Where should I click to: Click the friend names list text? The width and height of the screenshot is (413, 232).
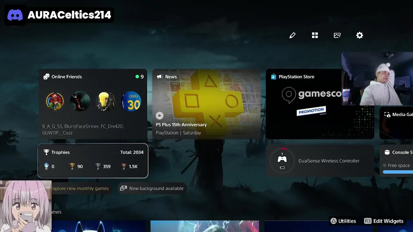(x=83, y=130)
